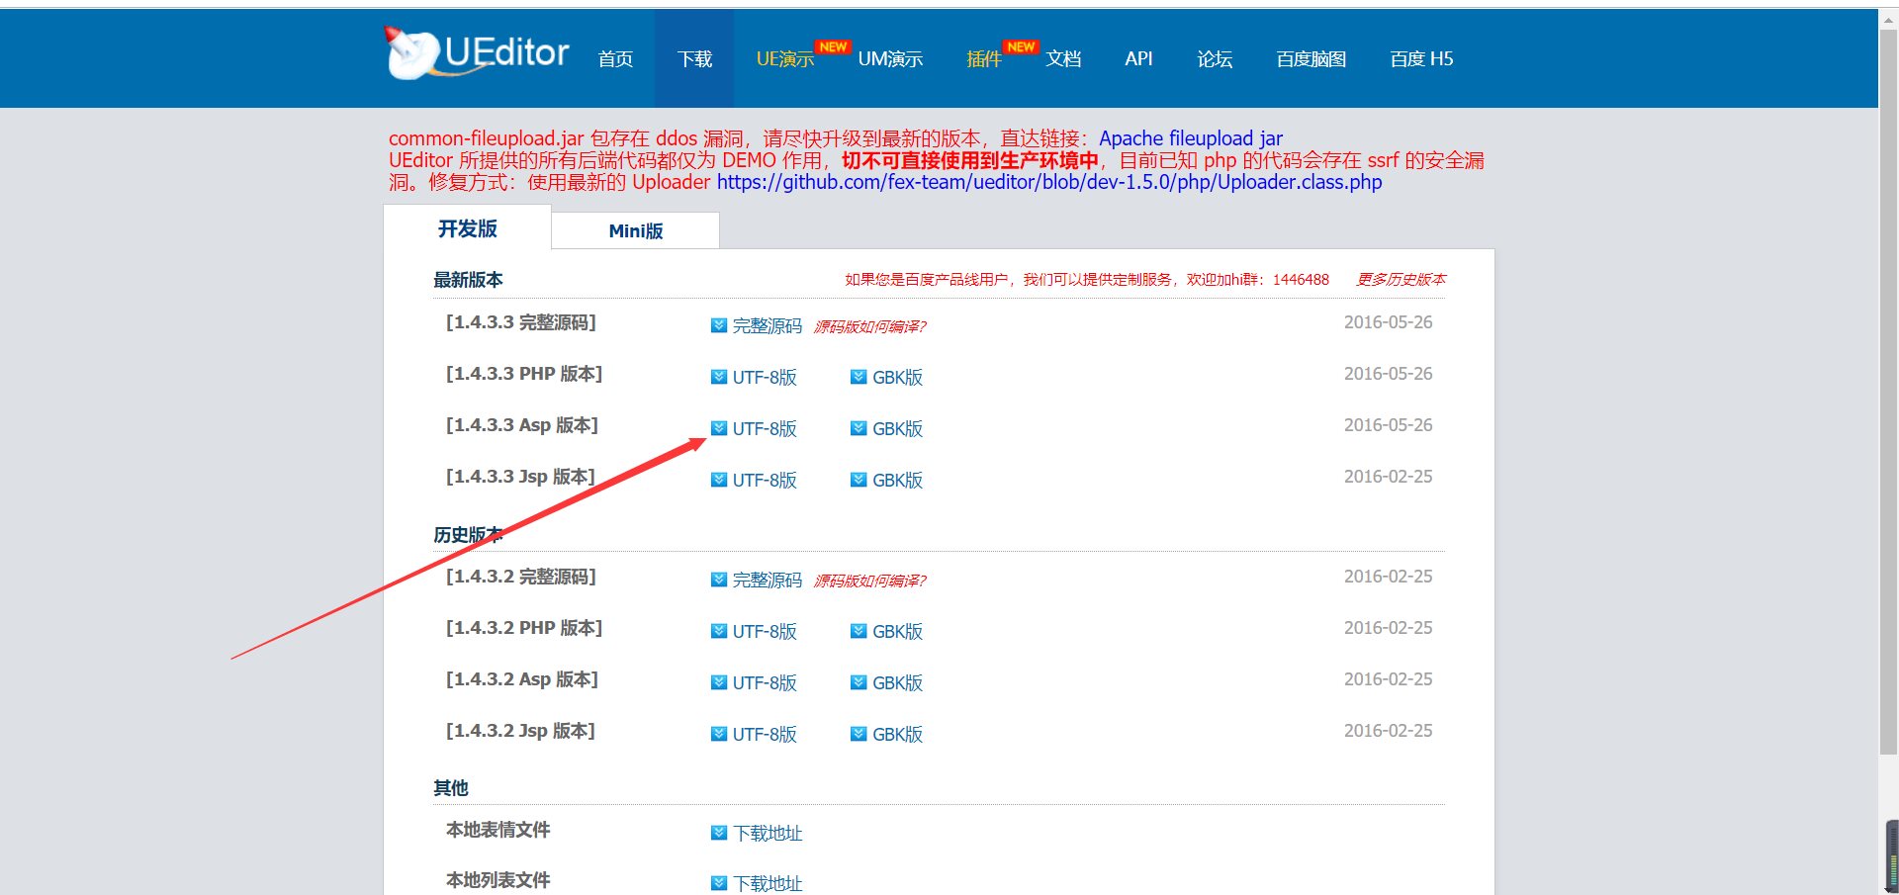
Task: Click 下载地址 for 本地表情文件
Action: [x=768, y=833]
